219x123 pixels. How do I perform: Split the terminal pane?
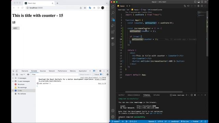coord(192,95)
